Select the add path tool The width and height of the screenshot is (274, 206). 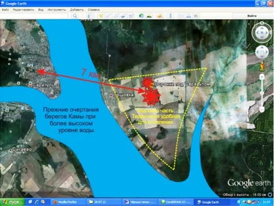pyautogui.click(x=116, y=16)
